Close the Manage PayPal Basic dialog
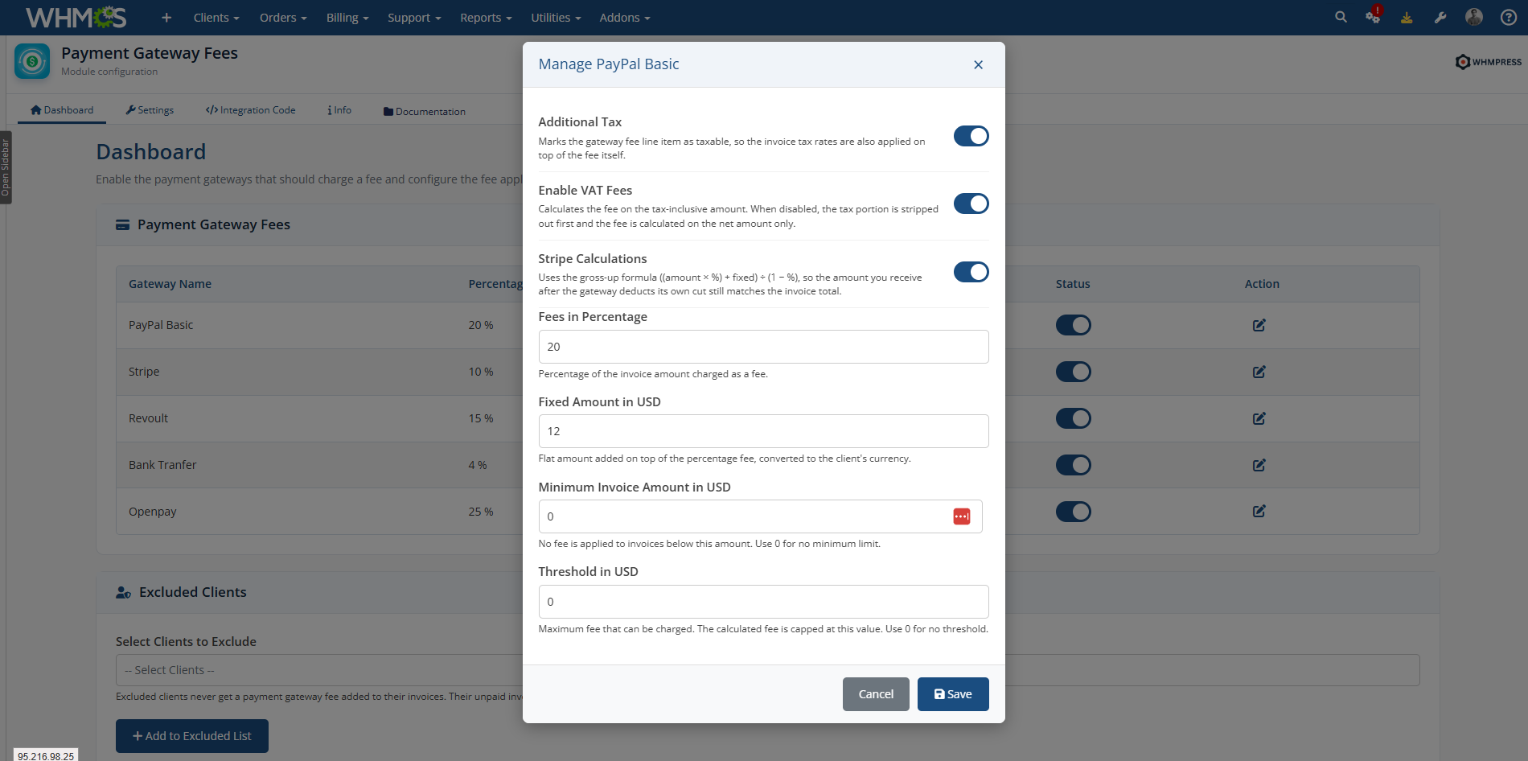1528x761 pixels. [978, 65]
